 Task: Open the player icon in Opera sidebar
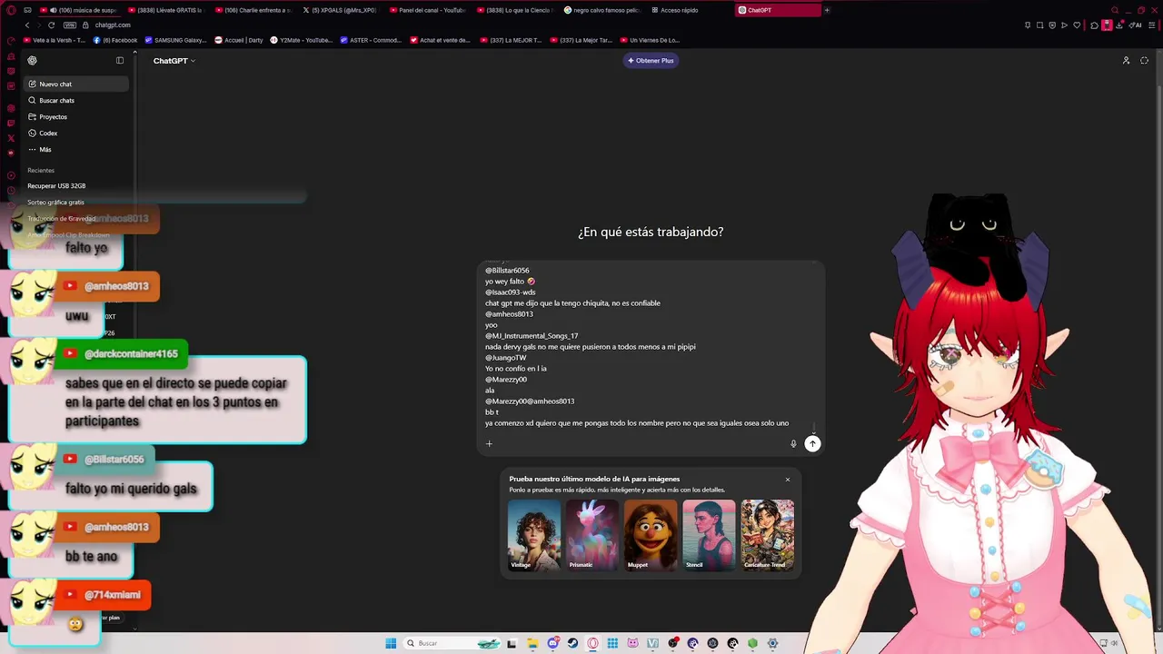pos(11,175)
